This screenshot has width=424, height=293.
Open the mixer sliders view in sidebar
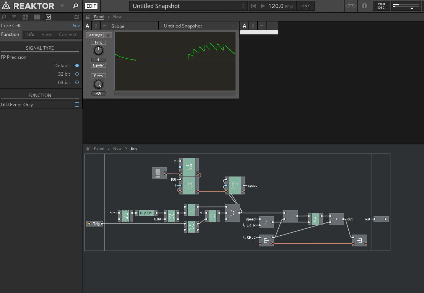point(26,17)
